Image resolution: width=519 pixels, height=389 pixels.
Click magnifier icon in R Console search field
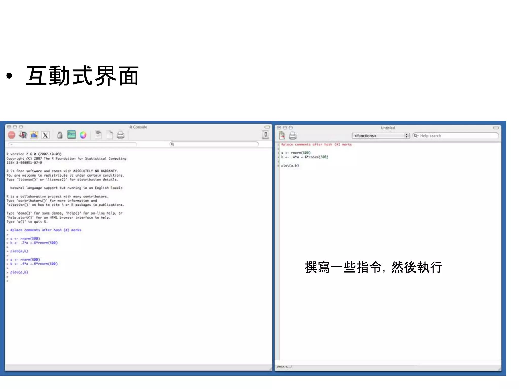[x=172, y=144]
